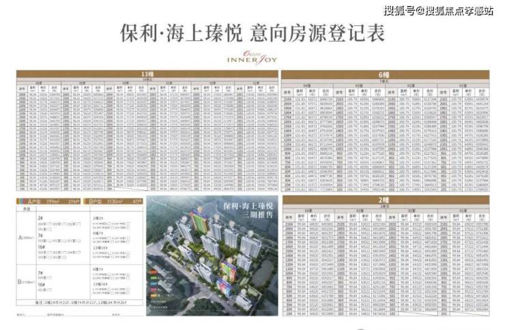Select the 6幢 table header banner
Image resolution: width=505 pixels, height=330 pixels.
(x=385, y=74)
